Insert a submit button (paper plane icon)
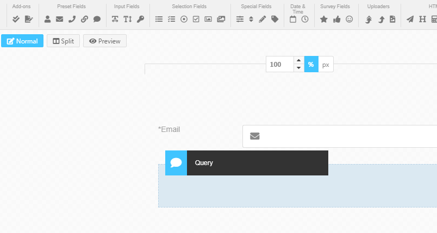437x233 pixels. 410,19
